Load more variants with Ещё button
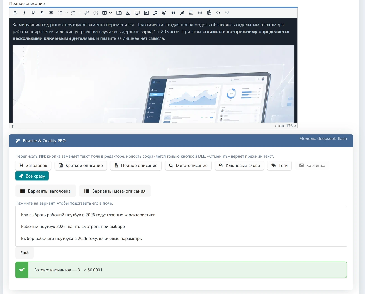 point(25,253)
